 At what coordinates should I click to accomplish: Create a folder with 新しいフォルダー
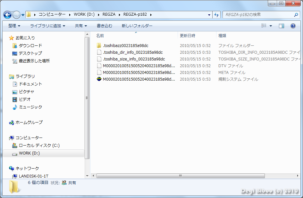click(137, 26)
